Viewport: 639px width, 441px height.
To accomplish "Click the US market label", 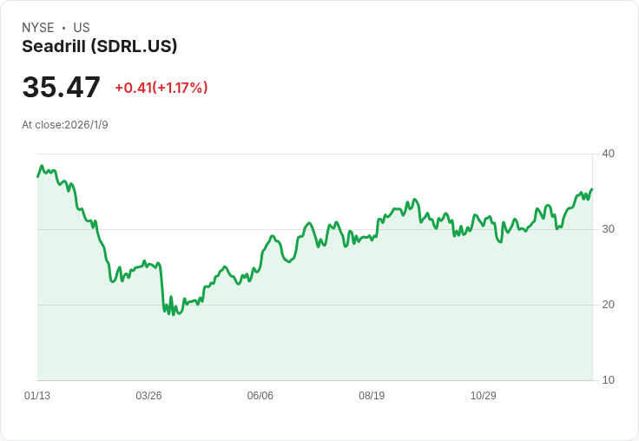I will click(82, 28).
